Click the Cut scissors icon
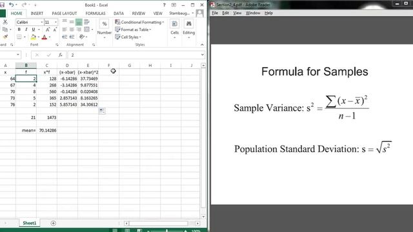Screen dimensions: 413x232 tap(5, 23)
